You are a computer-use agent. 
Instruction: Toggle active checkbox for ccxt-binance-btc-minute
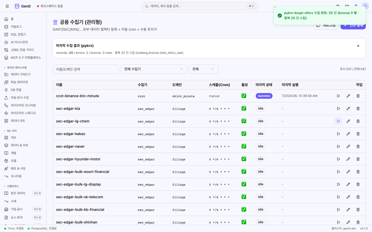(x=244, y=96)
